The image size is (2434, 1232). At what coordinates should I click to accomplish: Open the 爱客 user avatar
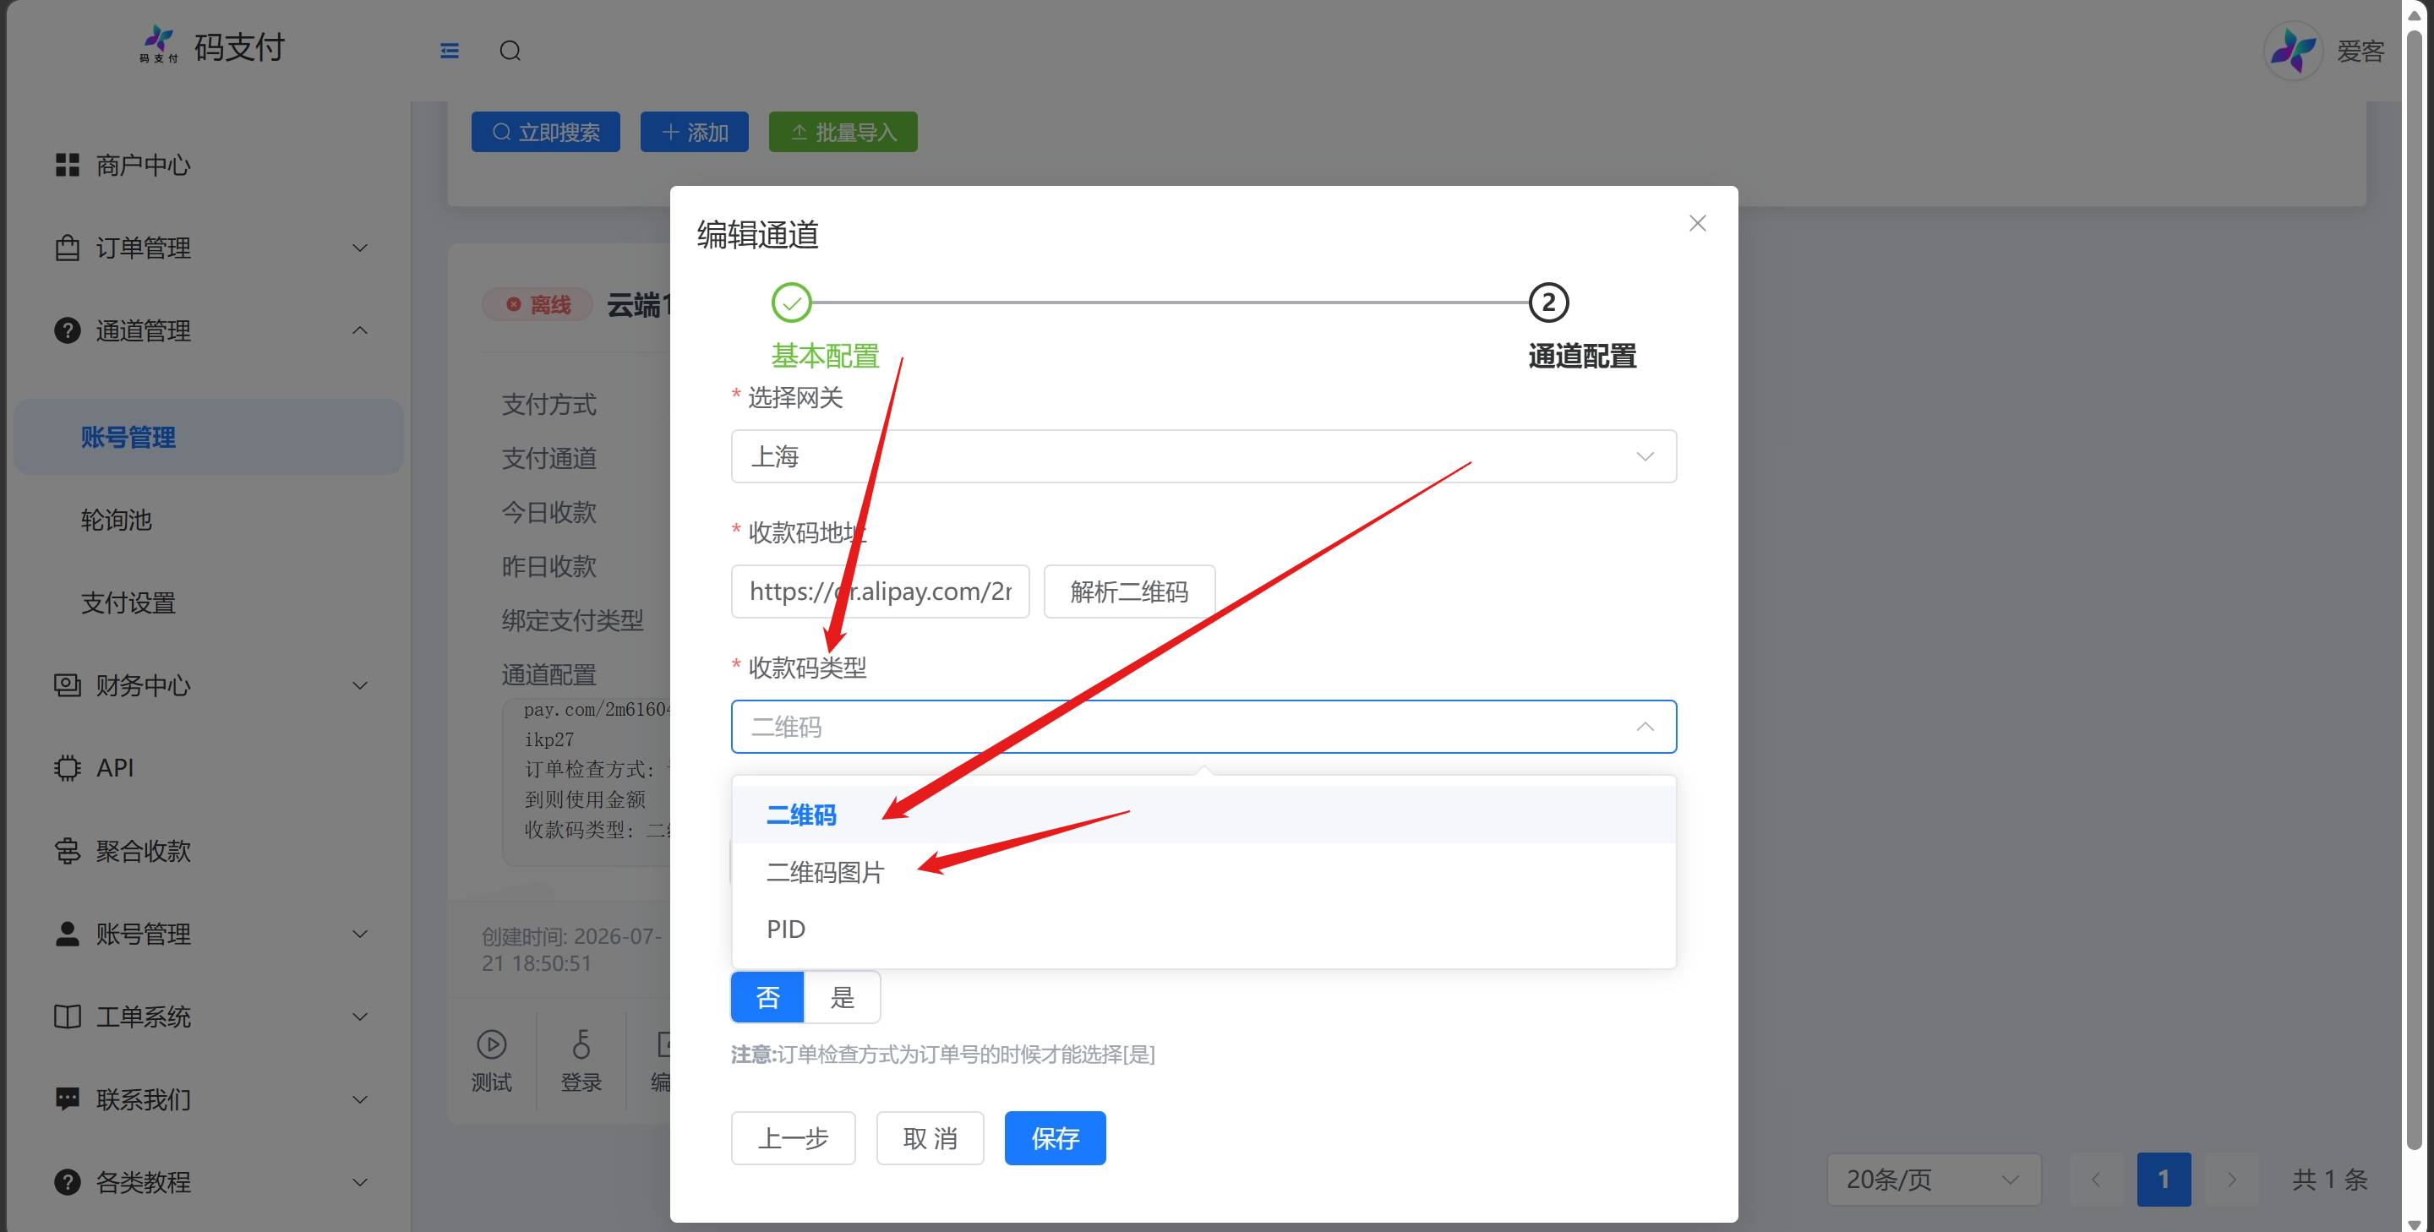click(x=2293, y=50)
